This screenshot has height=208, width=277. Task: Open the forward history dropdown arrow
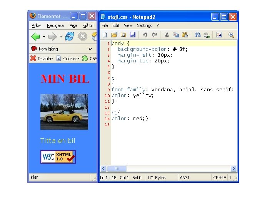[61, 37]
